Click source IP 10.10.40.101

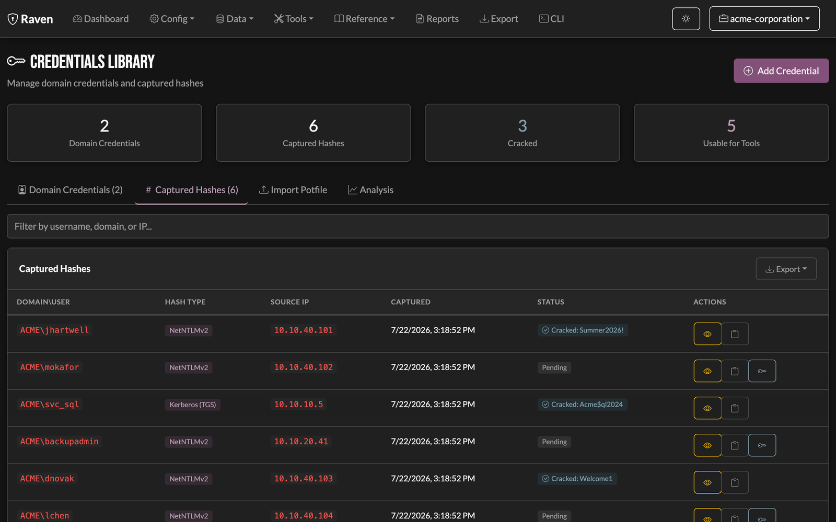[304, 330]
